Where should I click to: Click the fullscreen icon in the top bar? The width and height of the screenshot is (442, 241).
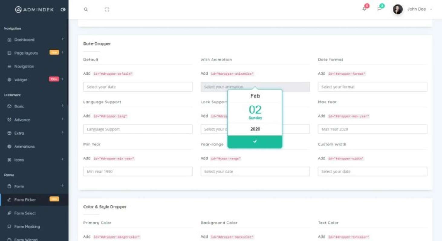click(107, 9)
